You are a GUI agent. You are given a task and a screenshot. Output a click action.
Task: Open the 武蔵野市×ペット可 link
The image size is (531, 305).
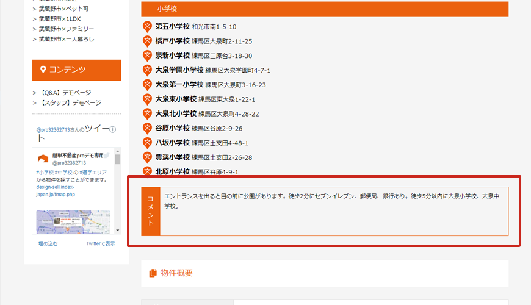pyautogui.click(x=63, y=9)
